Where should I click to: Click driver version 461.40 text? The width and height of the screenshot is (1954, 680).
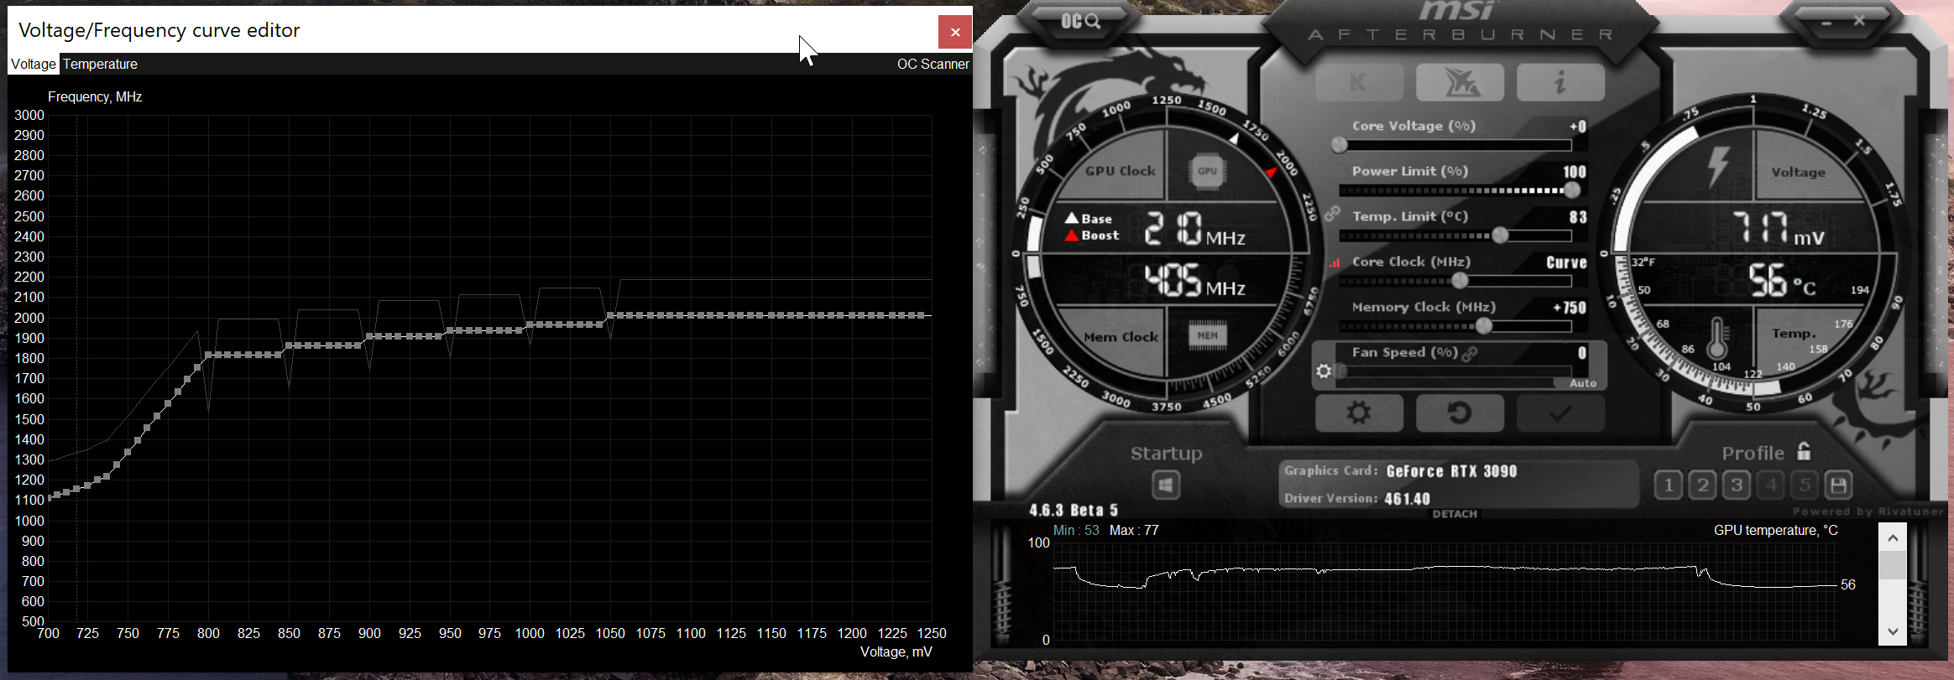pos(1408,499)
